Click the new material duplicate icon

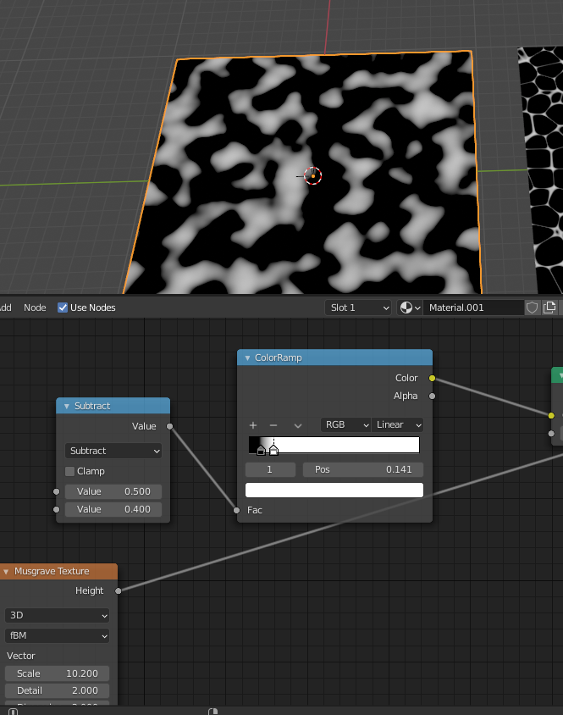click(550, 308)
